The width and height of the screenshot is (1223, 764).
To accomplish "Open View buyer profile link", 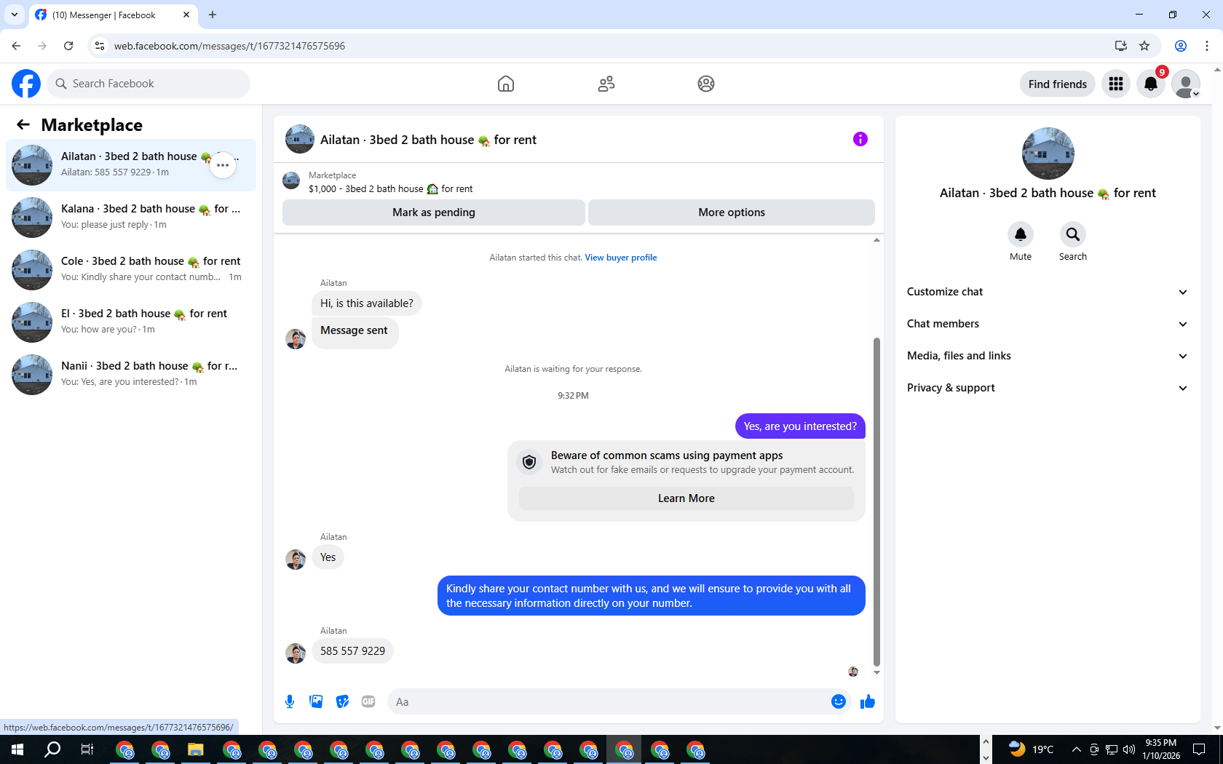I will click(x=621, y=258).
